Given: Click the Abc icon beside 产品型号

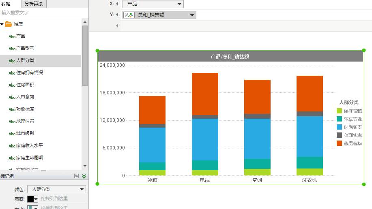Looking at the screenshot, I should [x=12, y=49].
